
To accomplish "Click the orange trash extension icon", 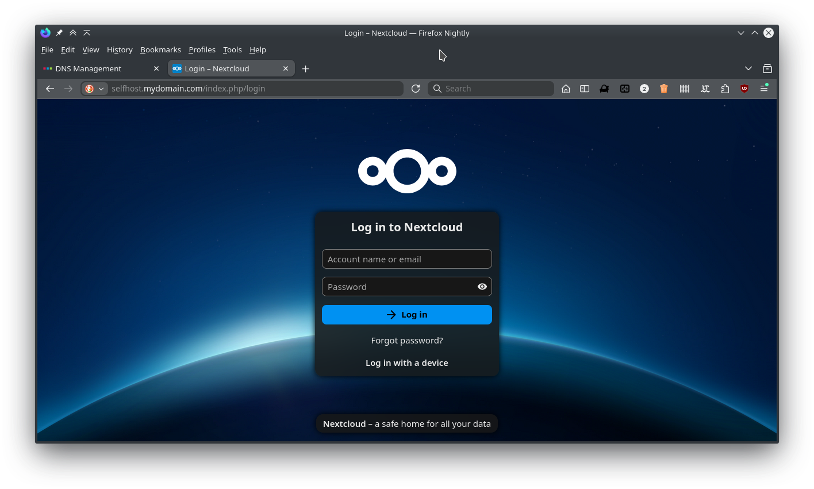I will point(664,89).
